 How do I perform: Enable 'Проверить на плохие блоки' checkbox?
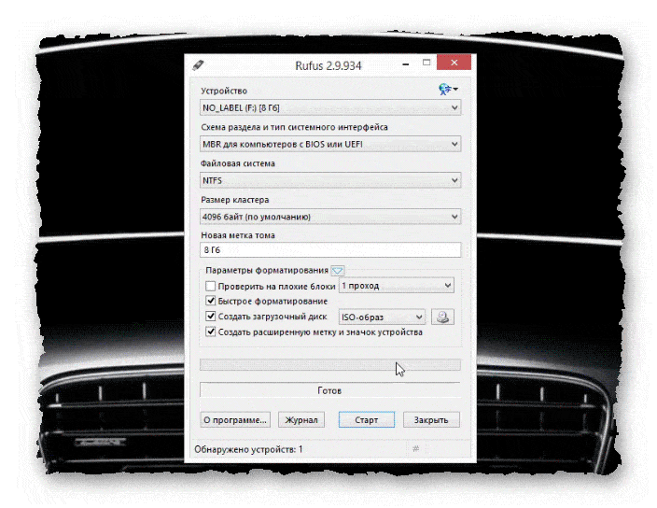[210, 287]
